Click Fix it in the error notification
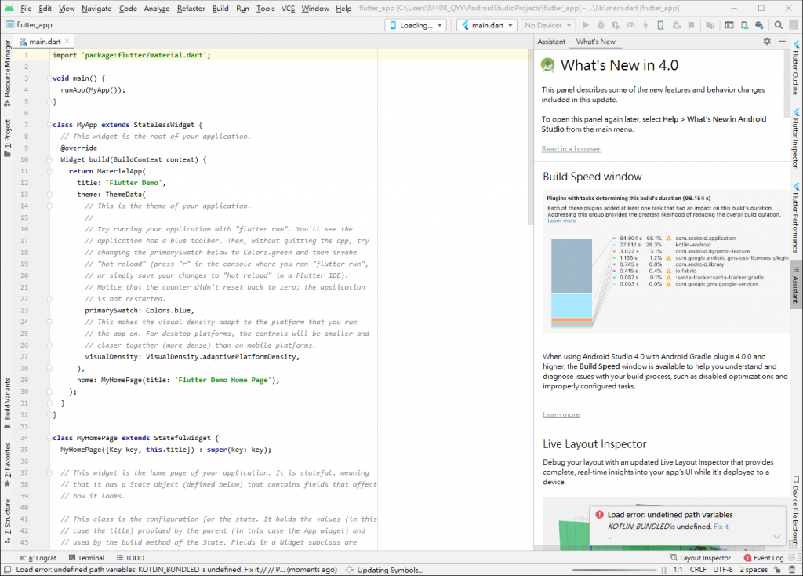This screenshot has width=803, height=576. (721, 527)
